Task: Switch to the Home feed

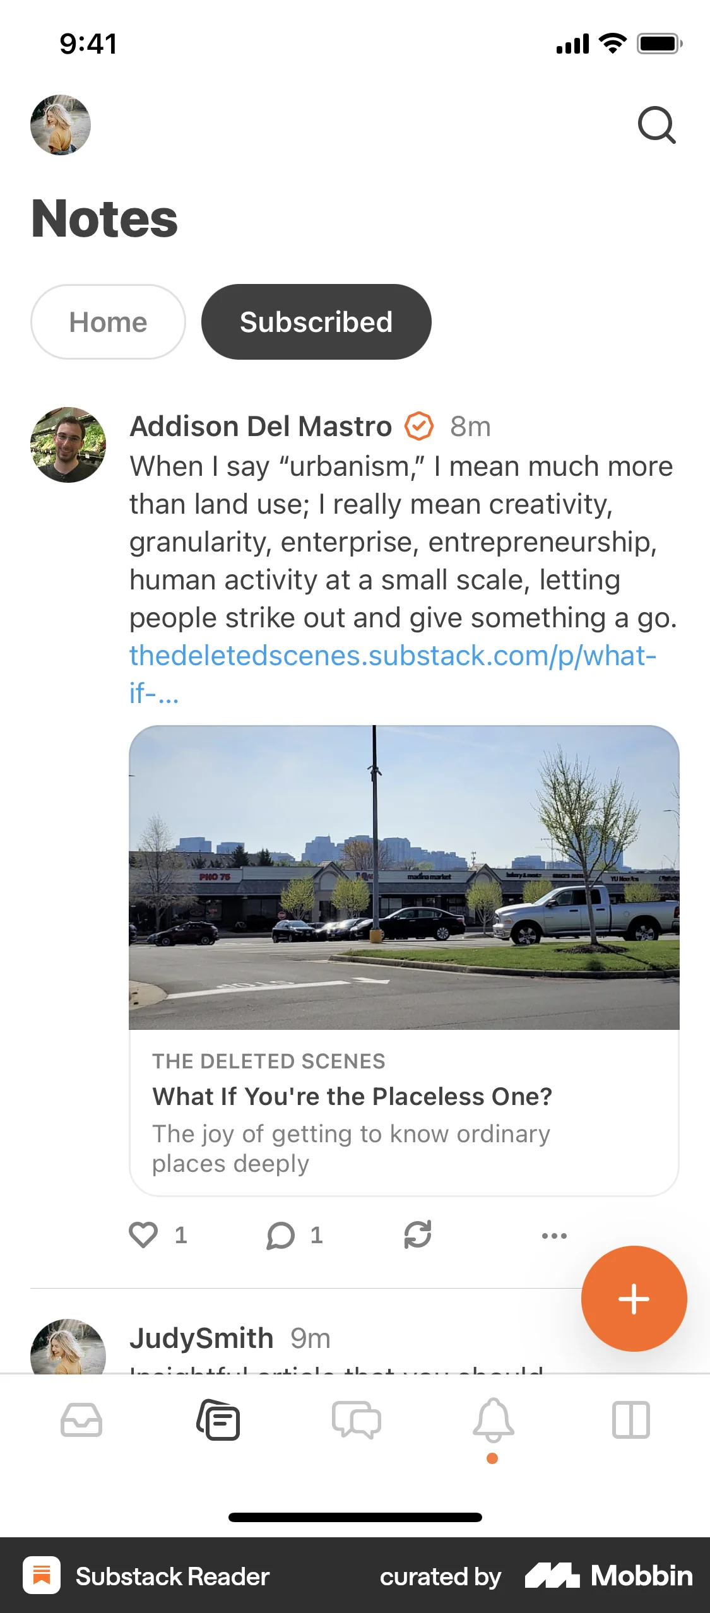Action: tap(107, 321)
